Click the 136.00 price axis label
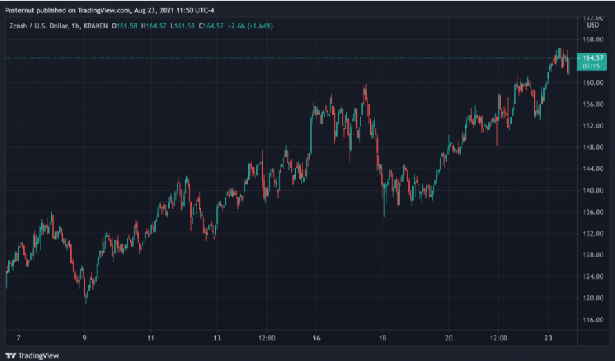The image size is (615, 361). pos(593,212)
